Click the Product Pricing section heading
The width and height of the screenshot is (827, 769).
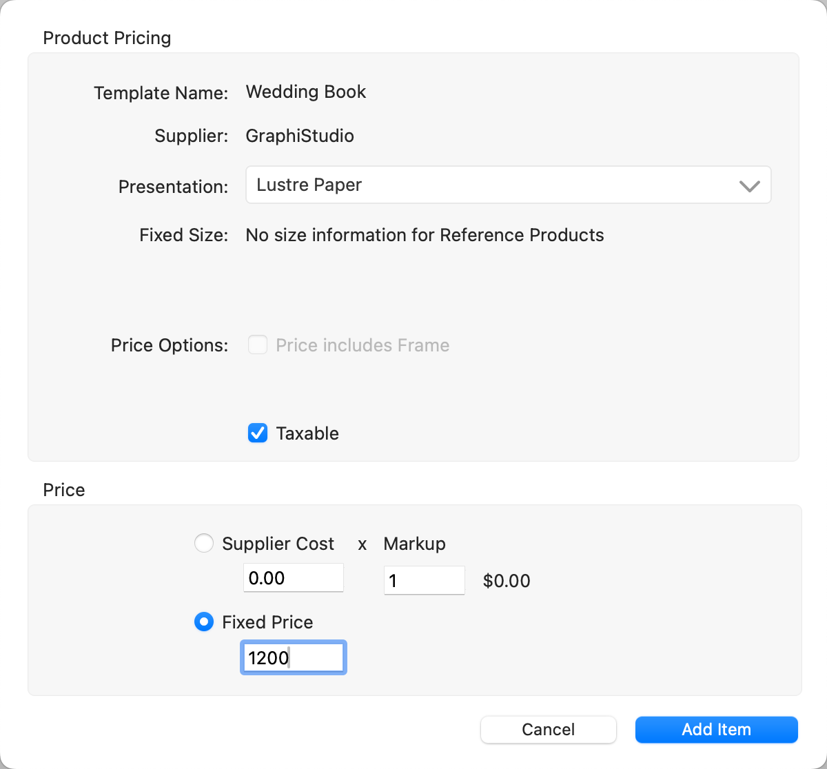click(107, 38)
